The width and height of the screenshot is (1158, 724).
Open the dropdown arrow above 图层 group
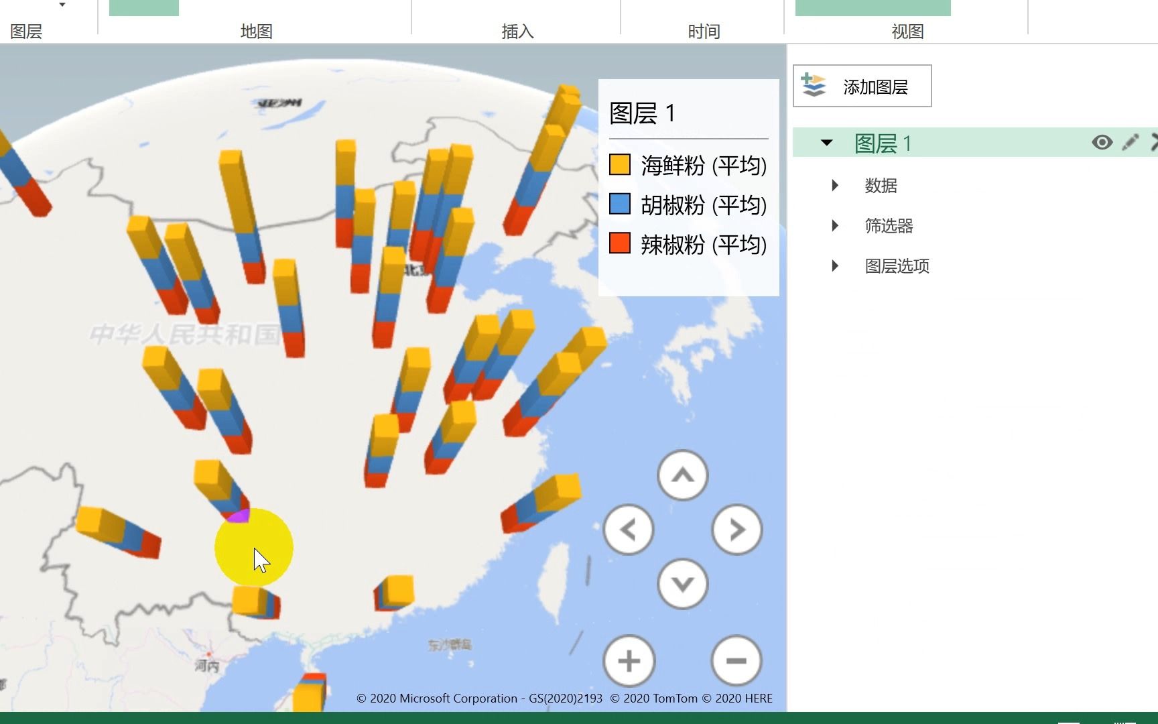coord(62,5)
